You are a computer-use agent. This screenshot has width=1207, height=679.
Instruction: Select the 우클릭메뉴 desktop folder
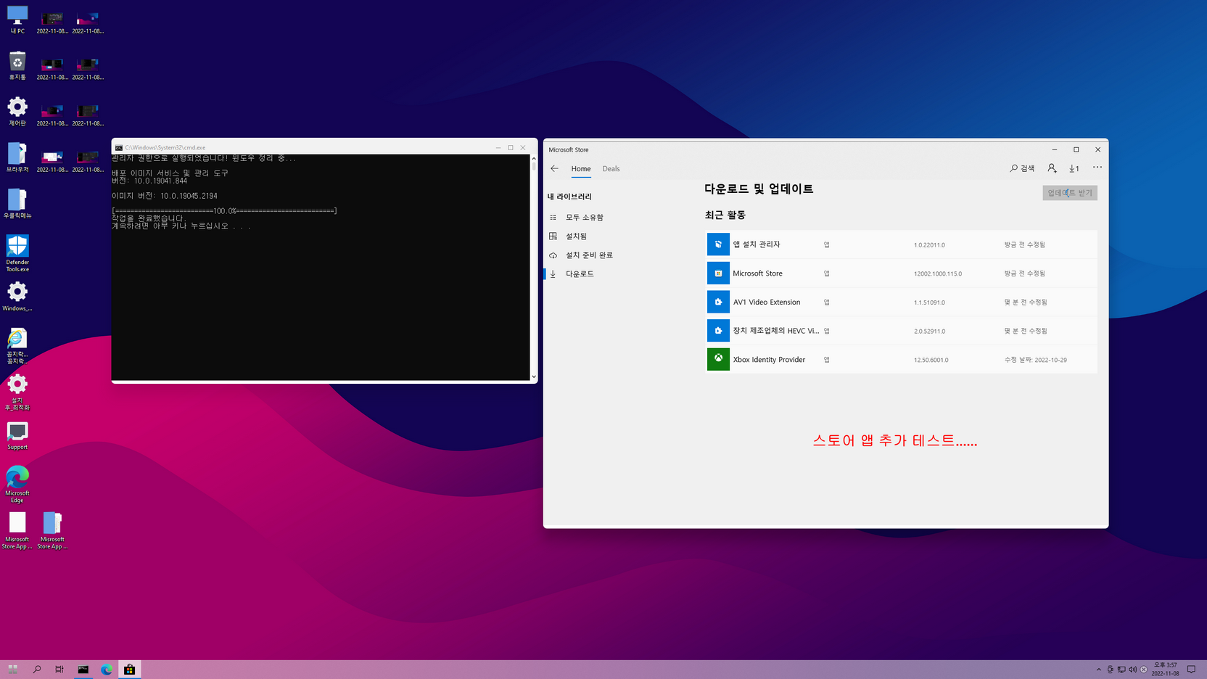(x=17, y=204)
